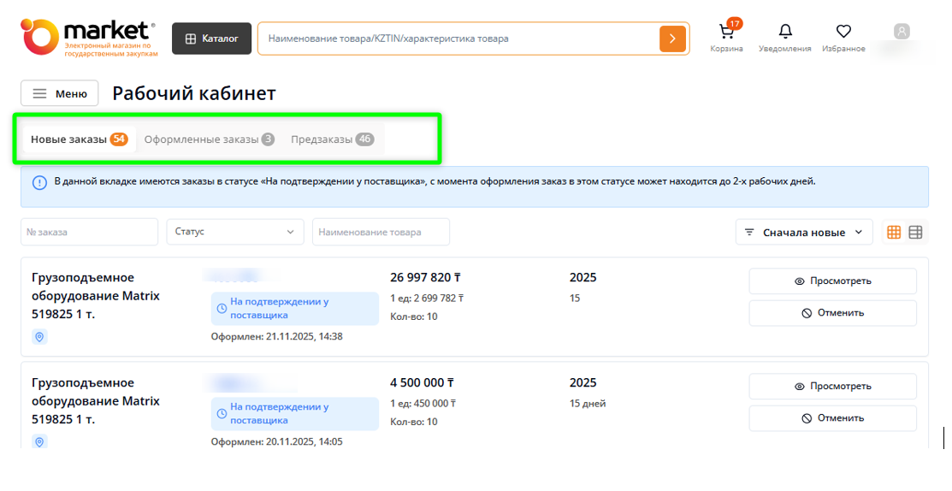Open the Каталог catalog menu
The width and height of the screenshot is (952, 491).
pos(212,38)
